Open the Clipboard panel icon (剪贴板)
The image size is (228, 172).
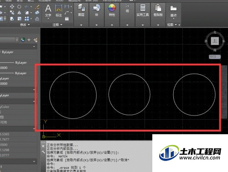[x=158, y=10]
